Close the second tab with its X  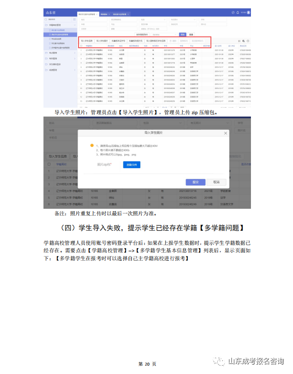[109, 15]
